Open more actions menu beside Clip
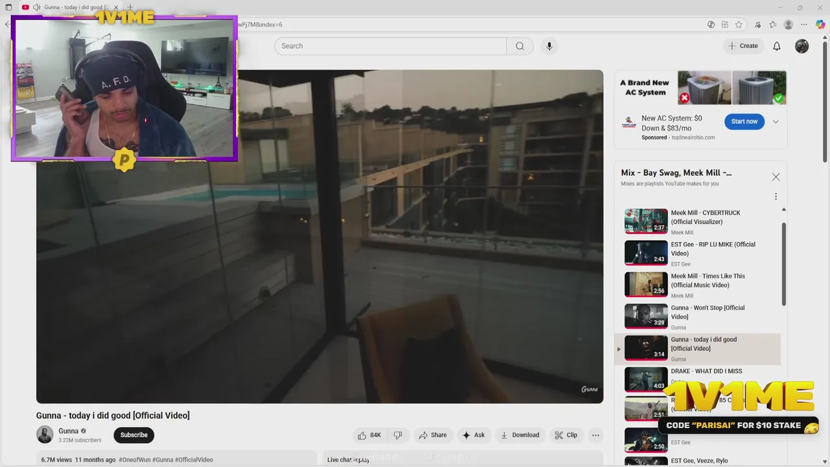830x467 pixels. pos(595,435)
